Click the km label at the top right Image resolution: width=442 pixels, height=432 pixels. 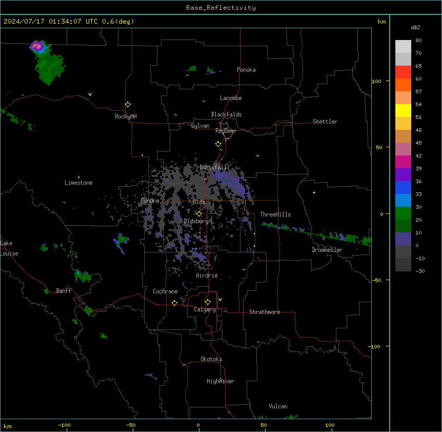coord(381,22)
